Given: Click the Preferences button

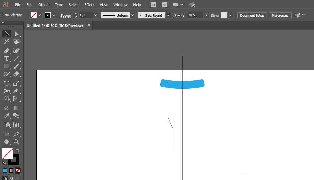Looking at the screenshot, I should [280, 15].
